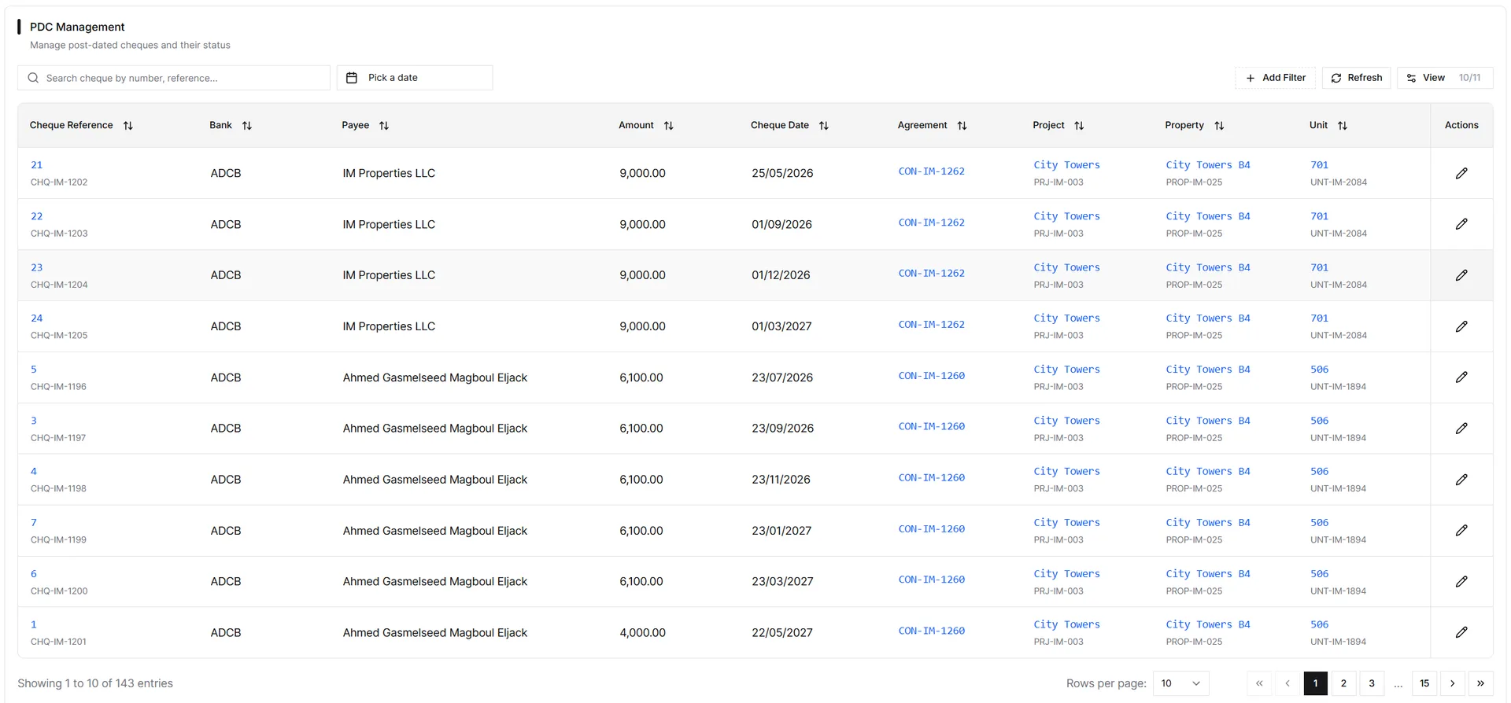This screenshot has height=703, width=1511.
Task: Refresh the cheque list
Action: (x=1357, y=78)
